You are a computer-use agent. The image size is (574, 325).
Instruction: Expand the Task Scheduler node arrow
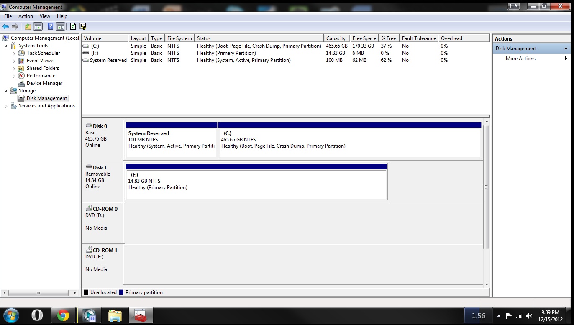pyautogui.click(x=14, y=54)
